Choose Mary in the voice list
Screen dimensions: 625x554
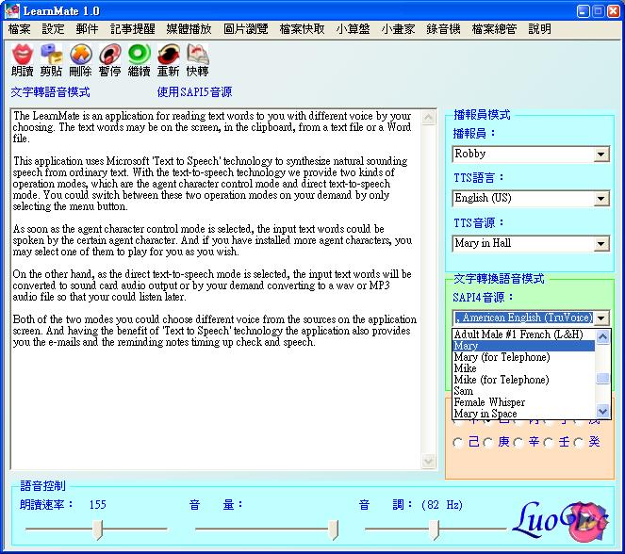pos(524,346)
